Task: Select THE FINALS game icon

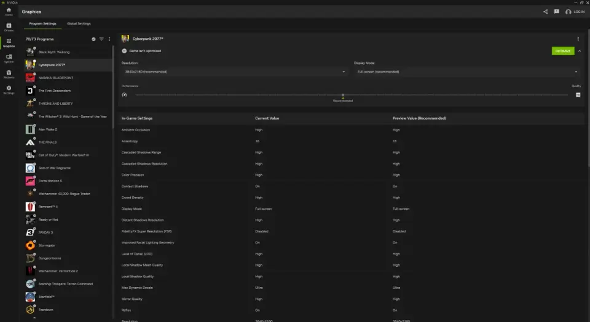Action: pos(30,142)
